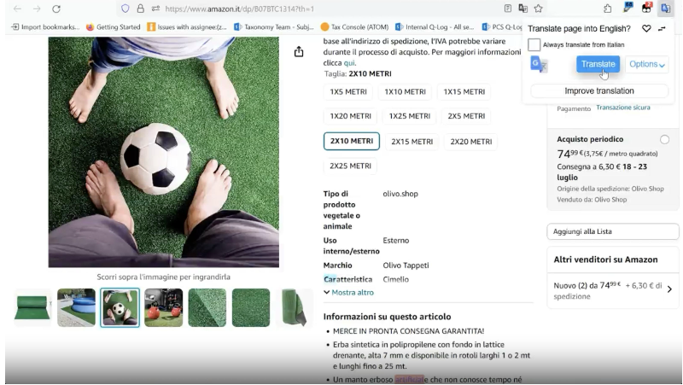Check Always translate from Italian
This screenshot has width=683, height=385.
pyautogui.click(x=534, y=44)
